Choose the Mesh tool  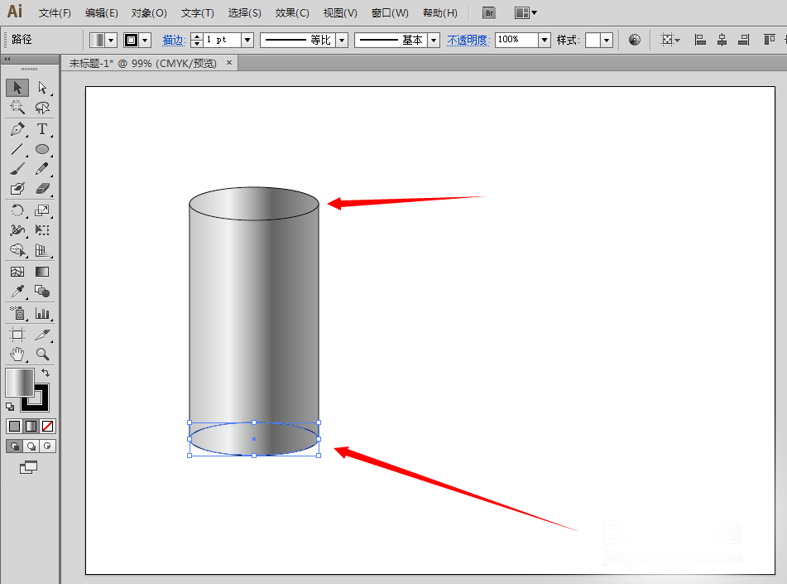(17, 272)
